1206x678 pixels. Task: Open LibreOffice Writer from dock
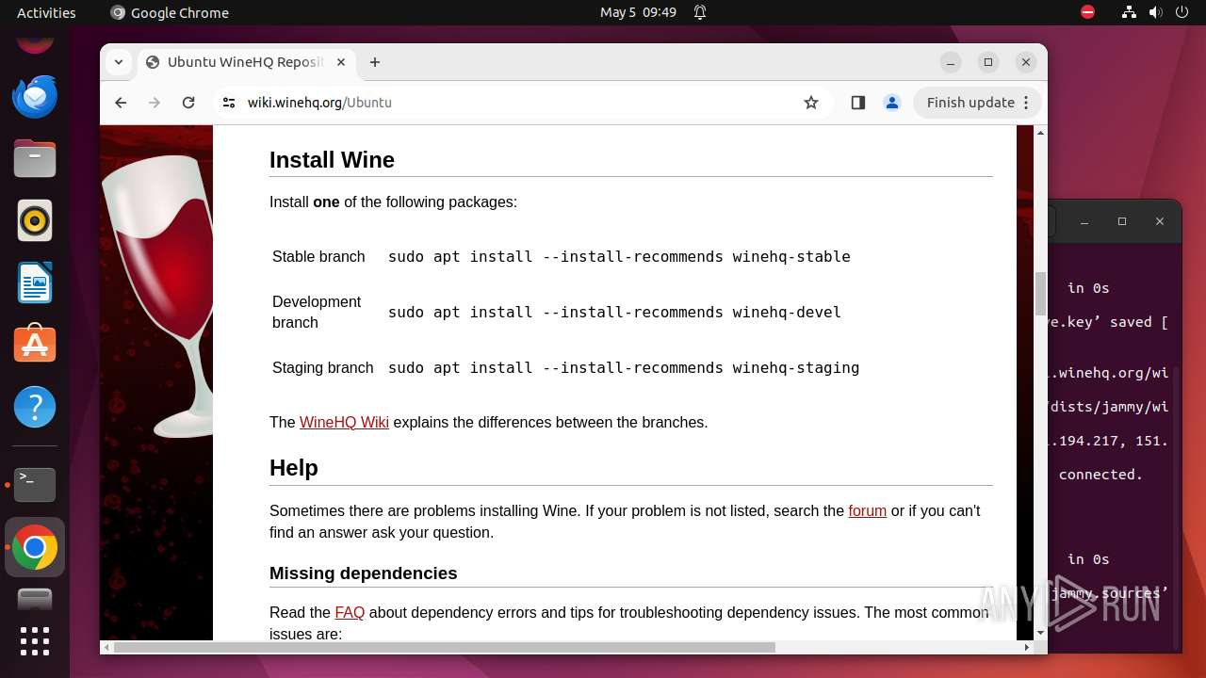point(35,282)
